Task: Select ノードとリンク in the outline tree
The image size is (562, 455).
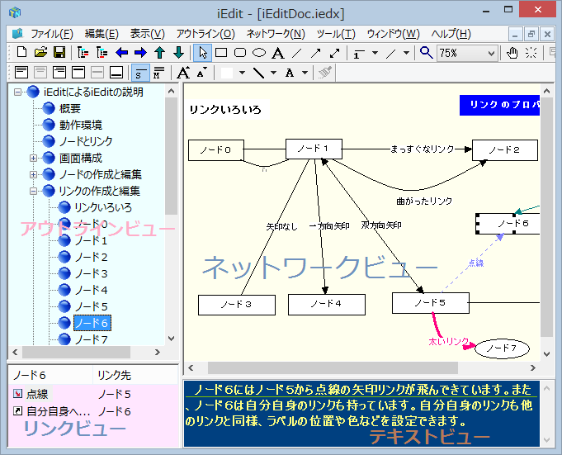Action: (x=86, y=142)
